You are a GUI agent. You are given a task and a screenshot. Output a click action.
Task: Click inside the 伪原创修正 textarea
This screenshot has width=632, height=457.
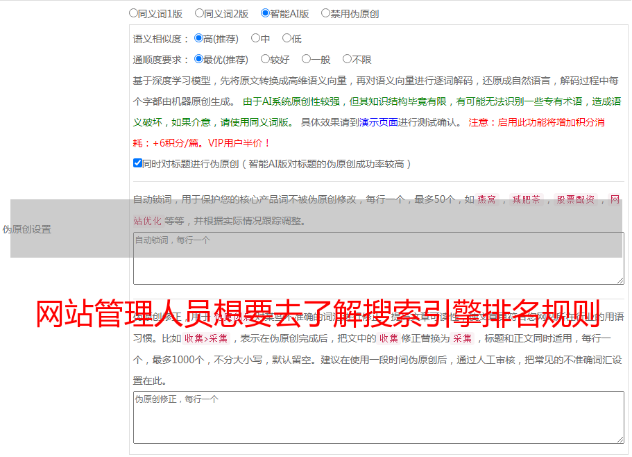pos(379,417)
